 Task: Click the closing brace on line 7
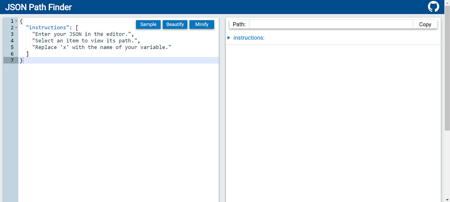click(21, 60)
